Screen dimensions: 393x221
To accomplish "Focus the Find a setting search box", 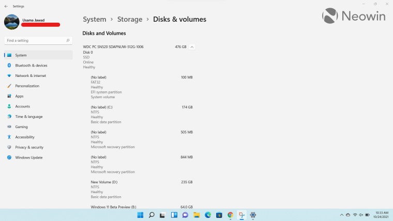I will pyautogui.click(x=38, y=41).
